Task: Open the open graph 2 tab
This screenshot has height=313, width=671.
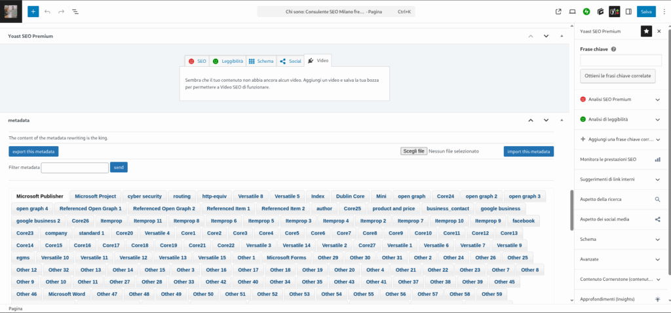Action: point(482,196)
